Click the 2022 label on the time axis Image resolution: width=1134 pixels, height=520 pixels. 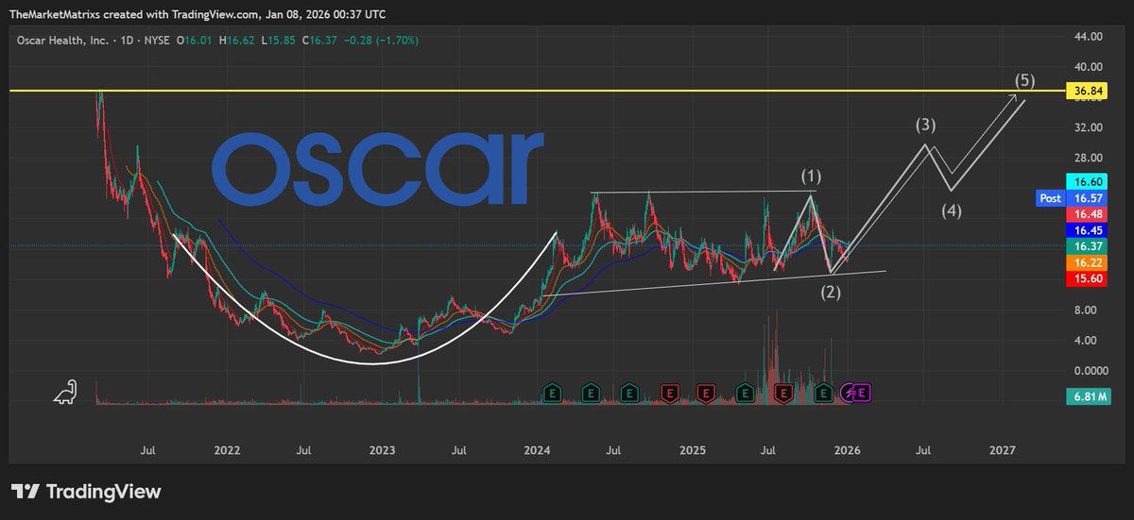[x=228, y=451]
